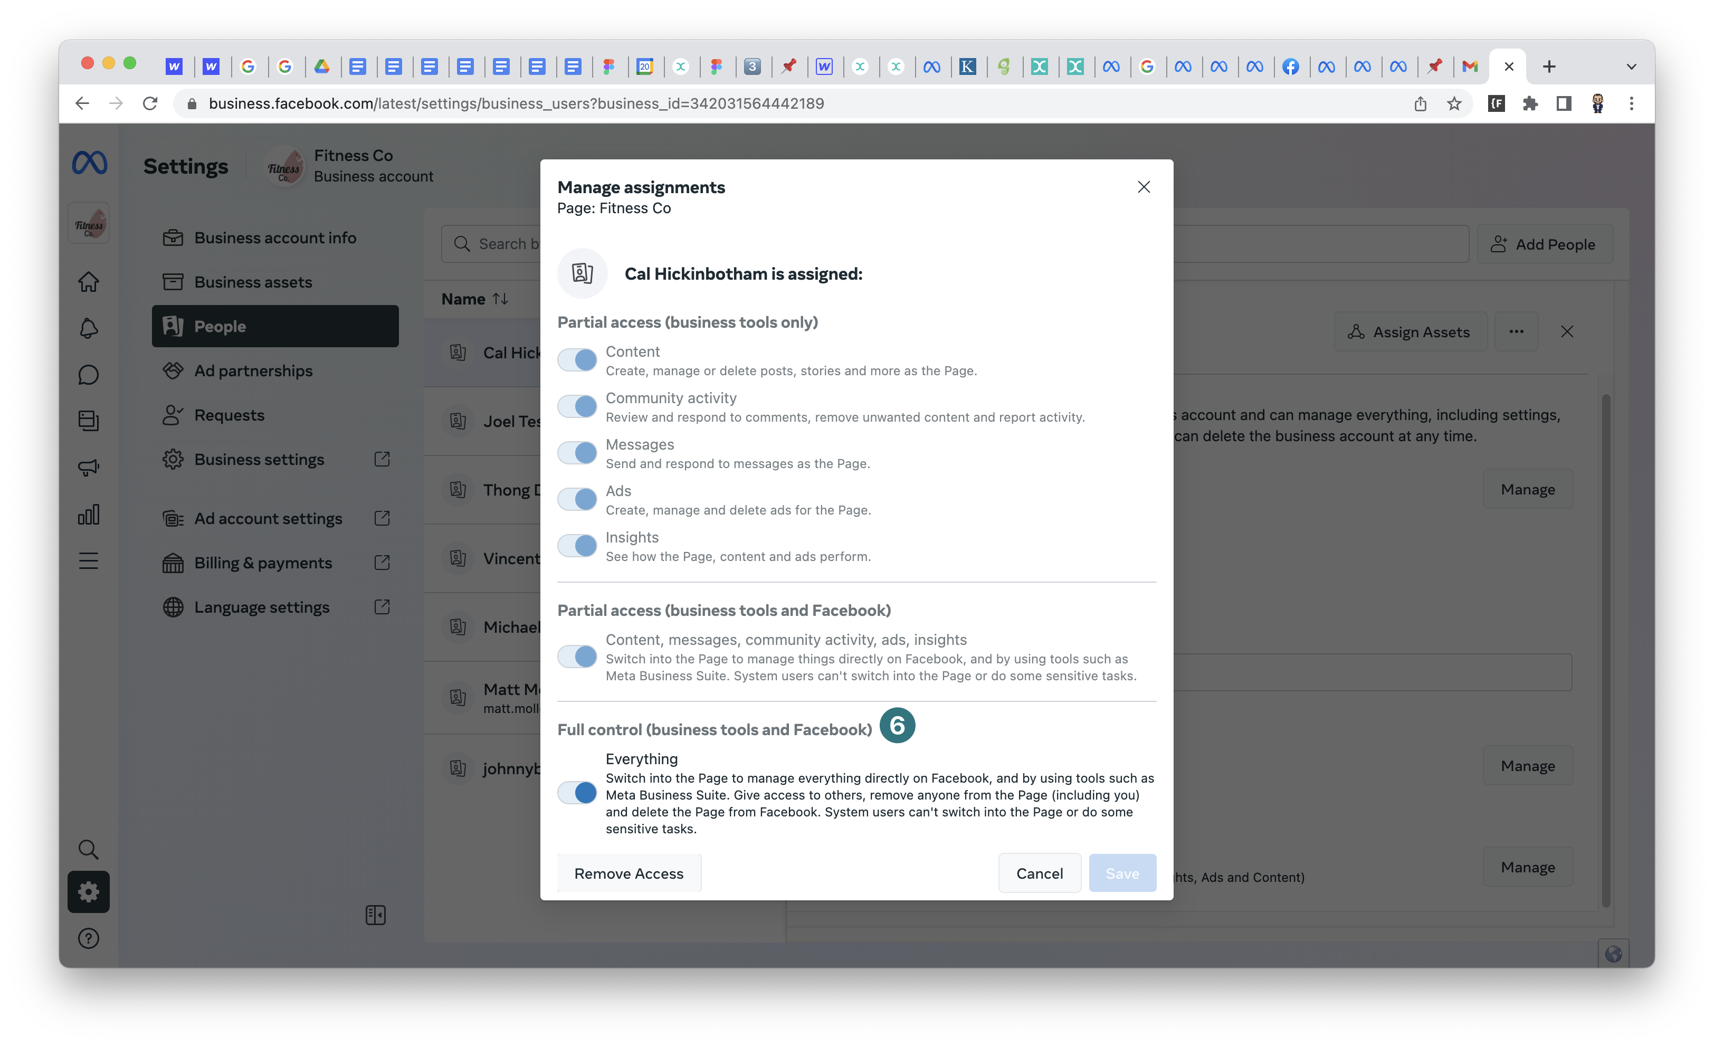Click the Assign Assets button
1714x1046 pixels.
point(1410,332)
